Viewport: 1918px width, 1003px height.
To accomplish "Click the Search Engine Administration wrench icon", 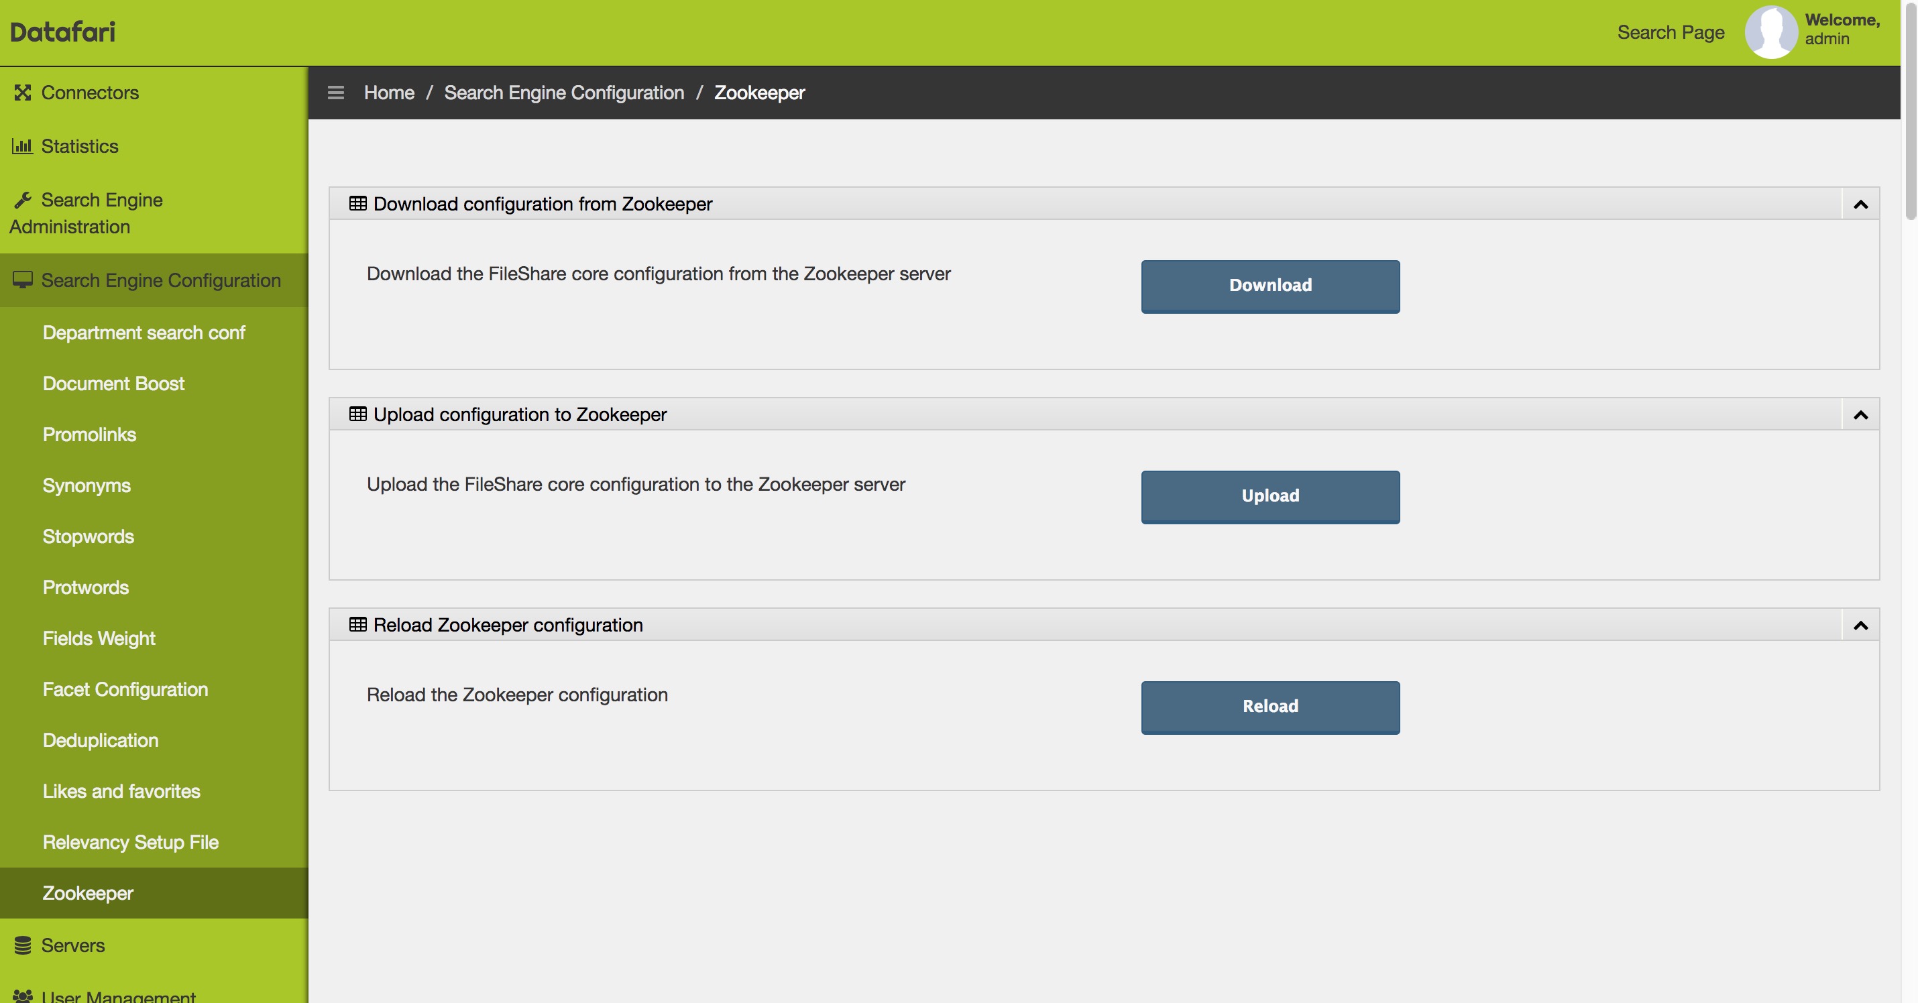I will click(x=22, y=200).
